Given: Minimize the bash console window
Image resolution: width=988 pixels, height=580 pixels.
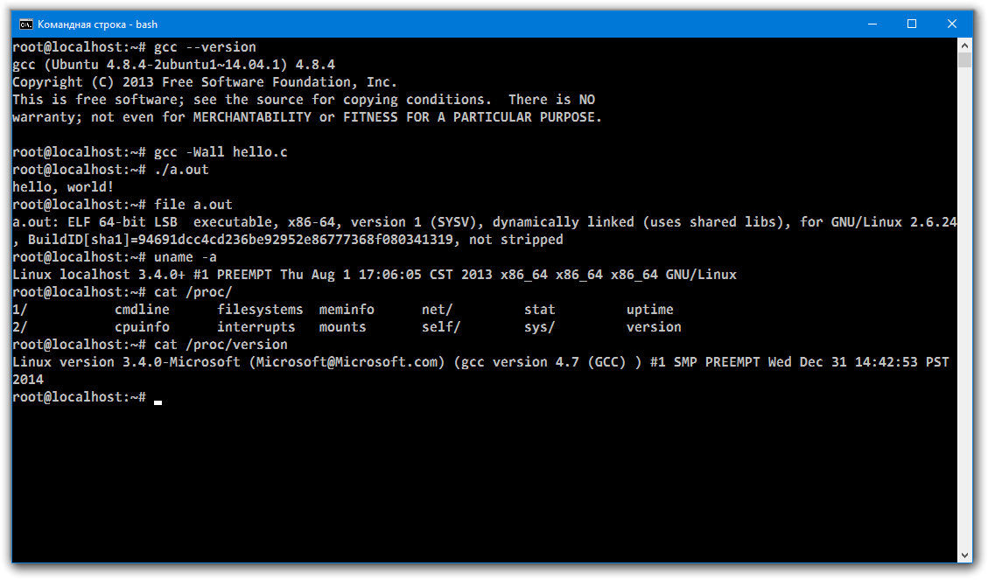Looking at the screenshot, I should point(871,24).
